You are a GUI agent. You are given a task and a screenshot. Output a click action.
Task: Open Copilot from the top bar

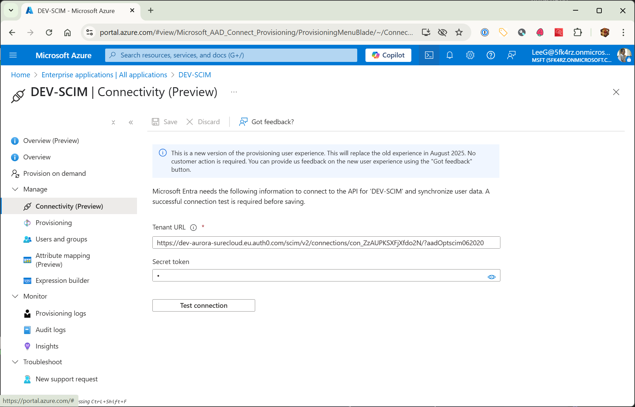[x=388, y=55]
